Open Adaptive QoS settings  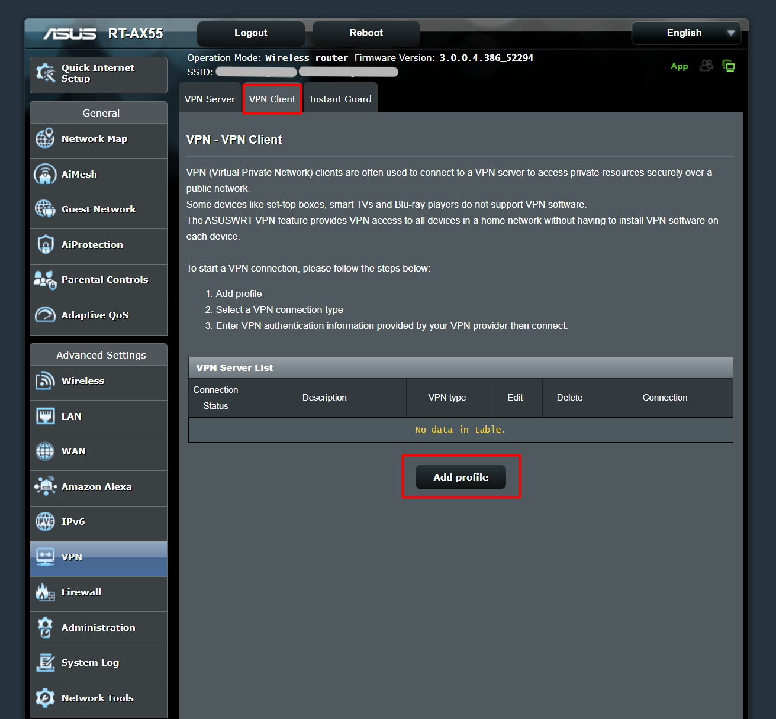tap(45, 315)
